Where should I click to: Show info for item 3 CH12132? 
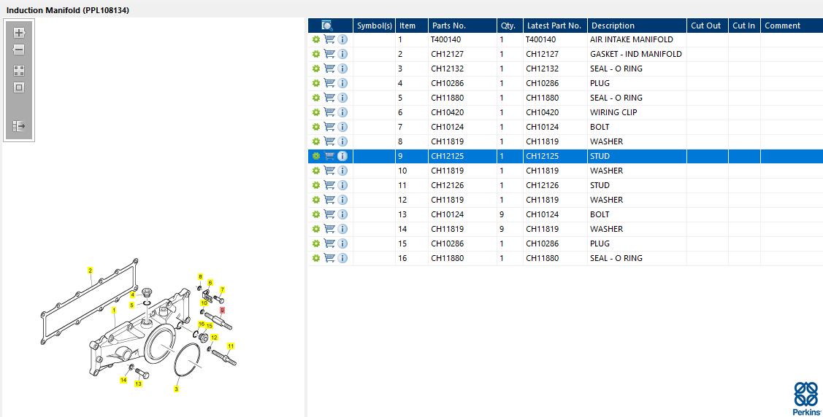tap(342, 69)
